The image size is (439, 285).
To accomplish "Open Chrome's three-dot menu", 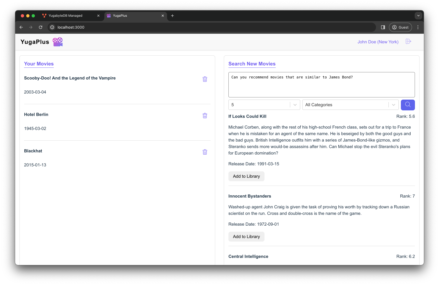I will tap(418, 27).
